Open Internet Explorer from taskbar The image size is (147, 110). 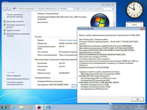tap(13, 107)
